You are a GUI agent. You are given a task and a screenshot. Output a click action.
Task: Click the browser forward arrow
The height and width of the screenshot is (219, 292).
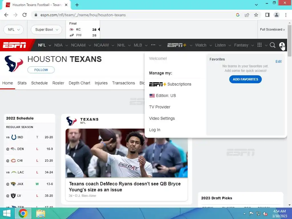(x=15, y=15)
